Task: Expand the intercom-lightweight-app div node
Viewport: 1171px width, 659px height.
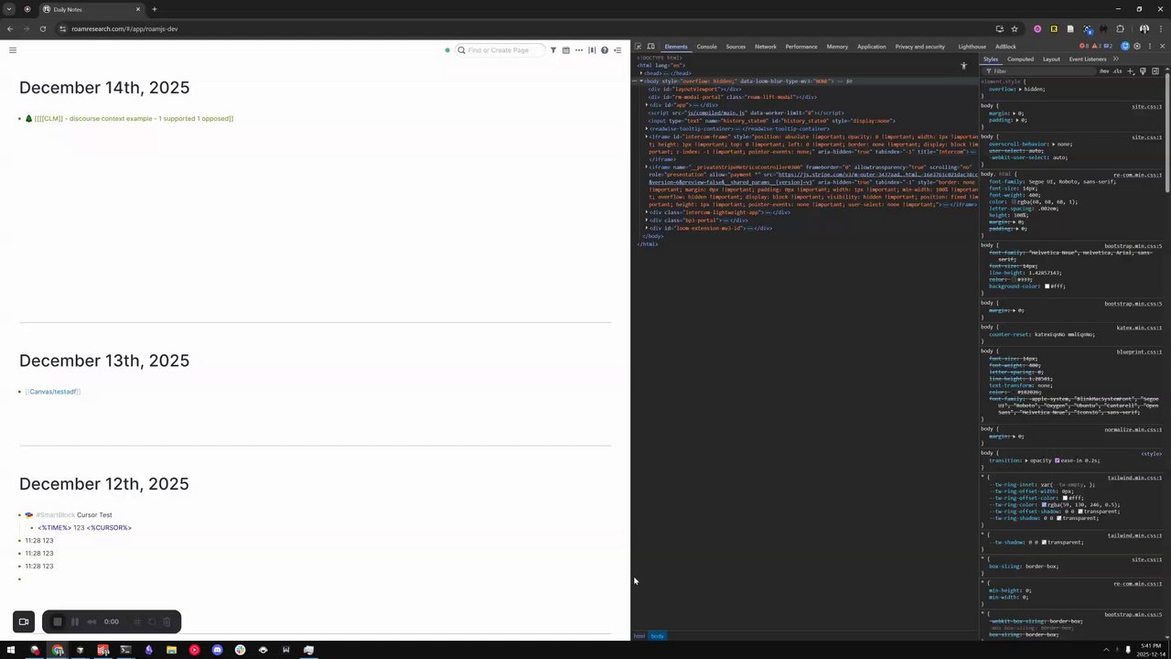Action: pyautogui.click(x=647, y=212)
